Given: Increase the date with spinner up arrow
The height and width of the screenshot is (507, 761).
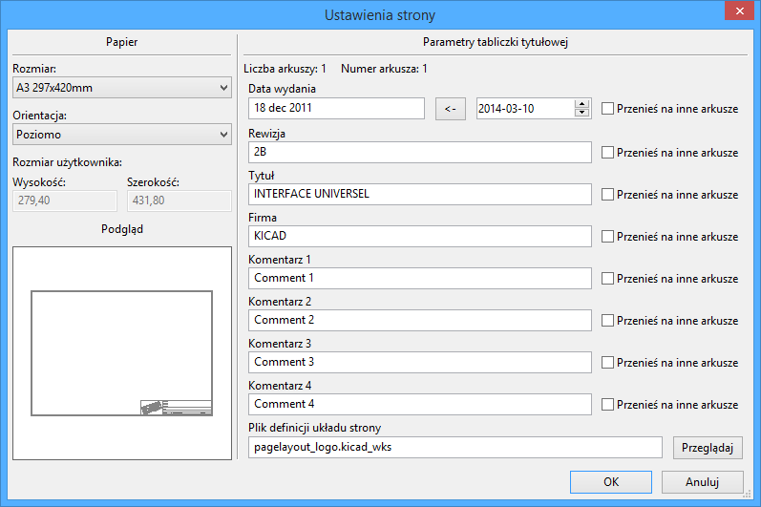Looking at the screenshot, I should [581, 104].
